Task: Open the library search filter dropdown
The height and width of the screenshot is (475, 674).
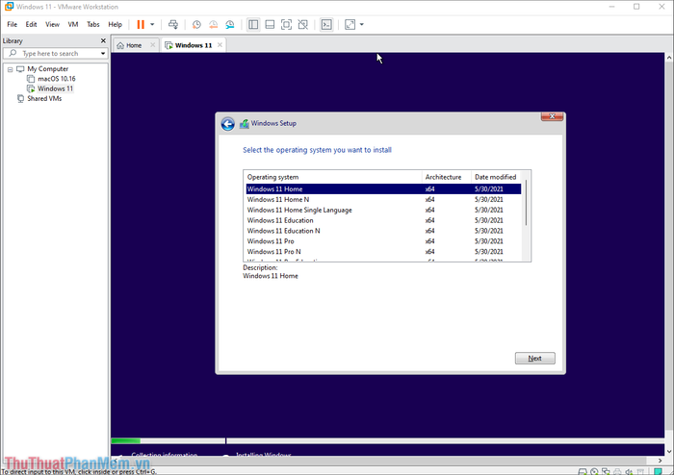Action: (103, 54)
